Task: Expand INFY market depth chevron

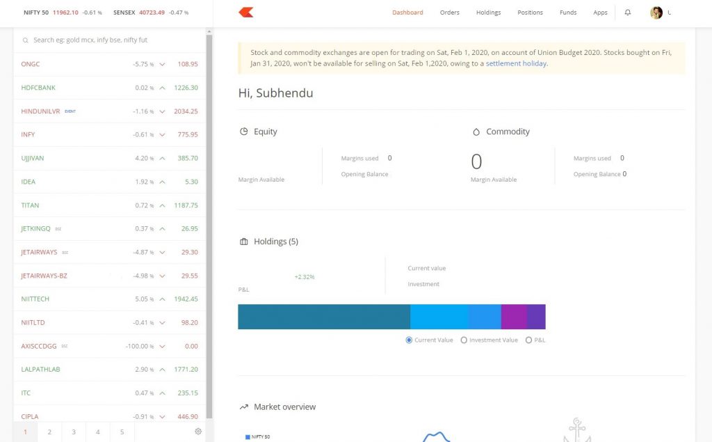Action: [x=162, y=134]
